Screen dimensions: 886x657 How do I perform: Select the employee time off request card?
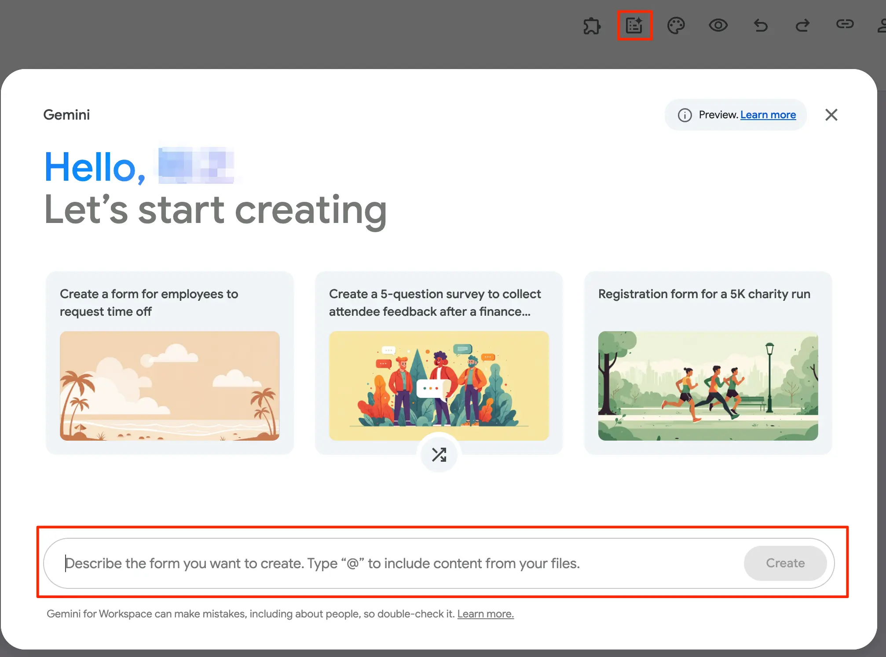(x=170, y=363)
